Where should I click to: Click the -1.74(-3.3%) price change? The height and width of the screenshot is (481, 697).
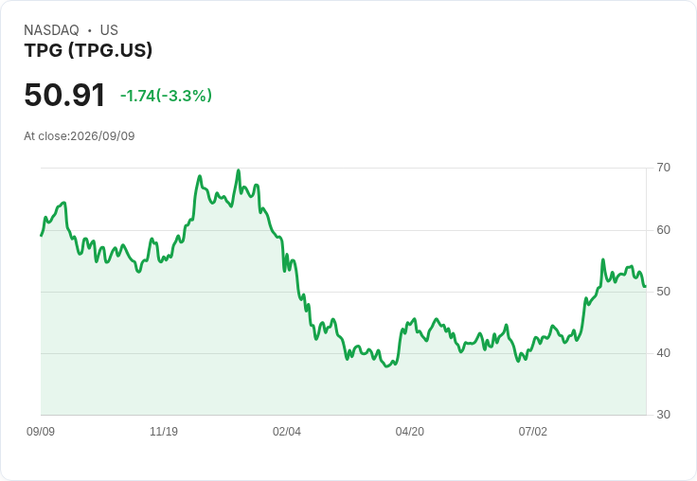(166, 96)
